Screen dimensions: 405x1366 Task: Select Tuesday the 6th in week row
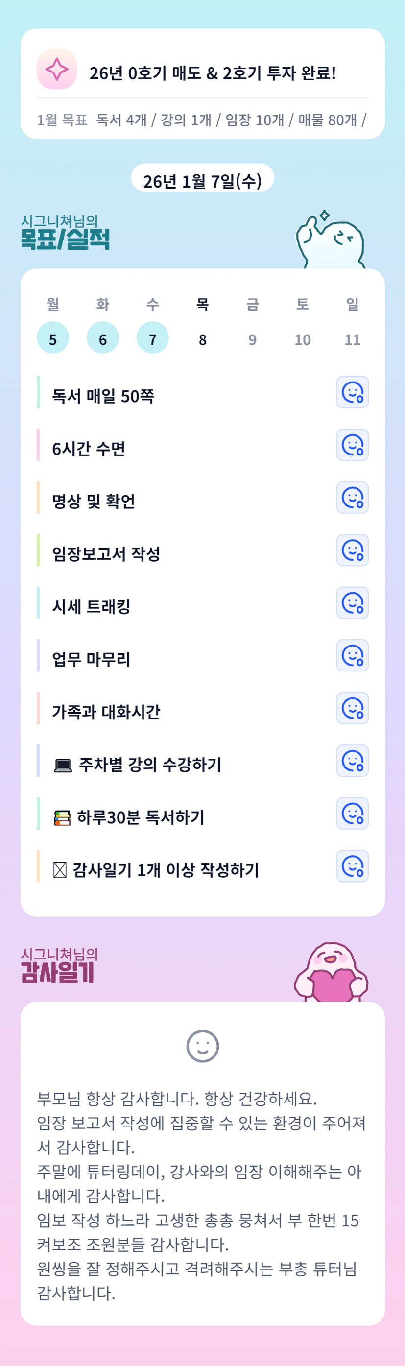(102, 338)
